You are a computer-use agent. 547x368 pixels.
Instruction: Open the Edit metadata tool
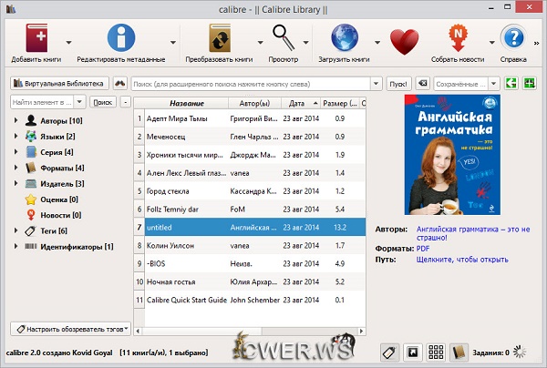click(119, 39)
